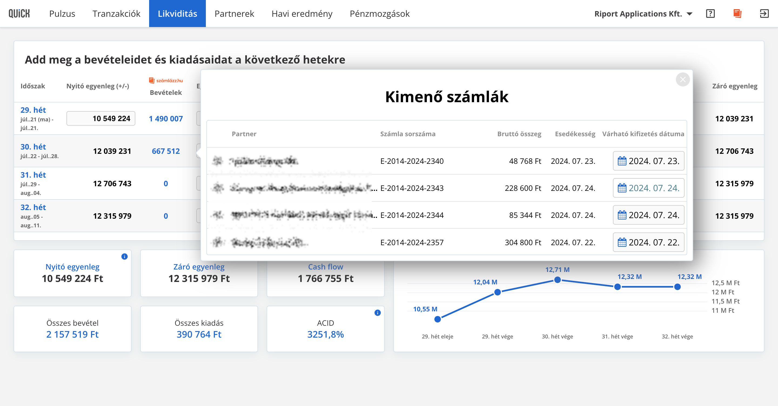This screenshot has width=778, height=406.
Task: Open calendar icon for invoice E-2014-2024-2340
Action: (x=622, y=161)
